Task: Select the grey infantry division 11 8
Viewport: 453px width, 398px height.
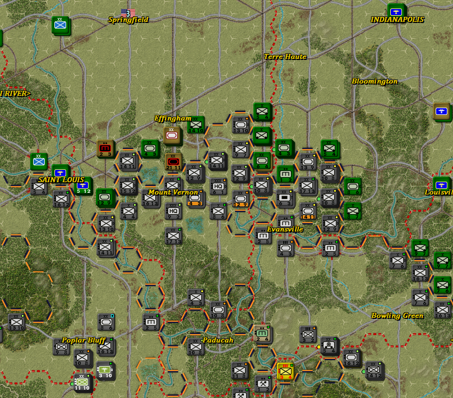Action: pos(239,371)
